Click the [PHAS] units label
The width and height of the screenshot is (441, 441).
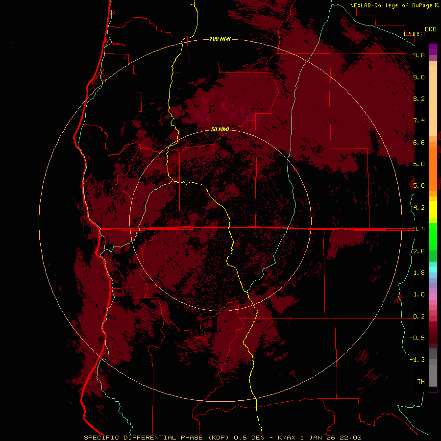[414, 34]
